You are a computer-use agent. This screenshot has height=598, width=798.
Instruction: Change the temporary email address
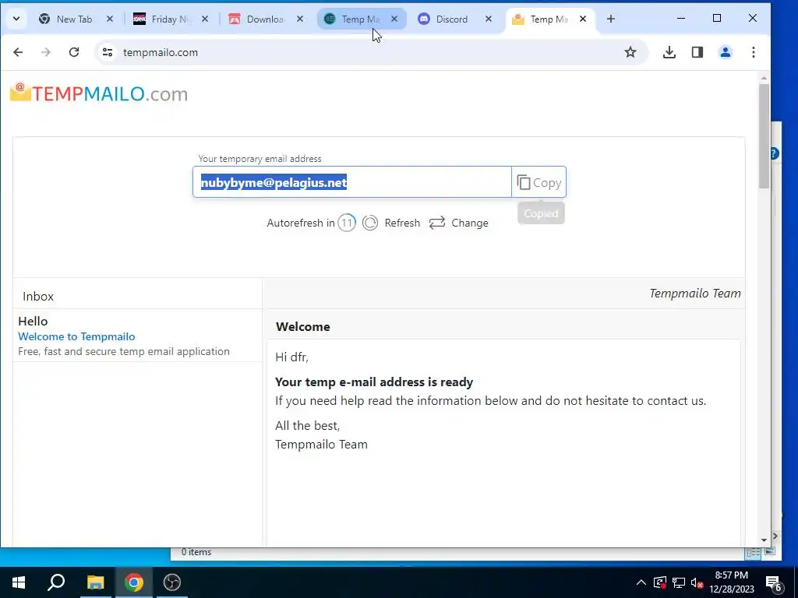tap(458, 223)
